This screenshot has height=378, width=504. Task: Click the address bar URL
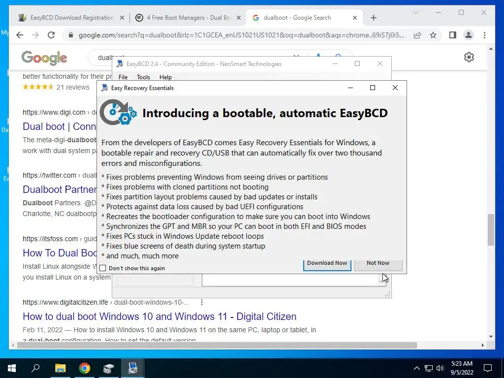tap(241, 35)
